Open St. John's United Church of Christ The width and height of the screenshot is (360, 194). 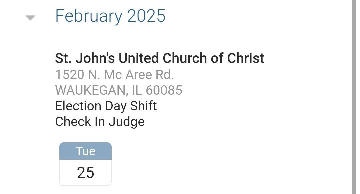159,58
